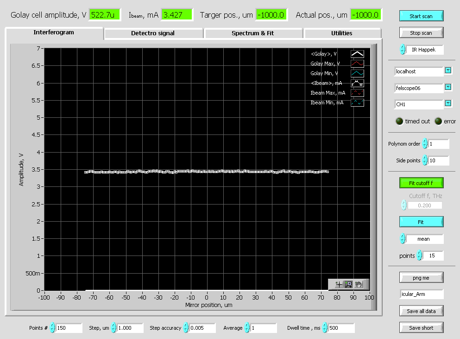Click the points field showing 15

tap(433, 256)
